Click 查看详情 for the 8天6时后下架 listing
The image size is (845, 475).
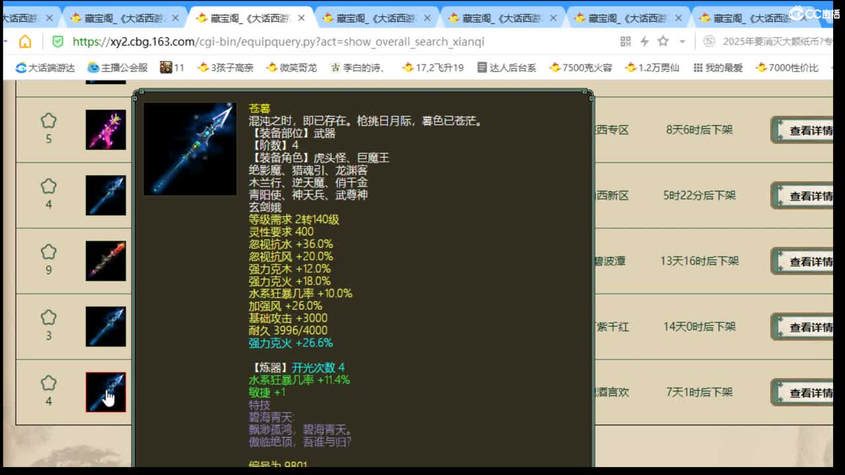[x=802, y=130]
